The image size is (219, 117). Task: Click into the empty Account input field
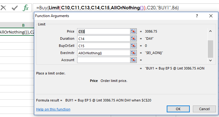tap(104, 60)
